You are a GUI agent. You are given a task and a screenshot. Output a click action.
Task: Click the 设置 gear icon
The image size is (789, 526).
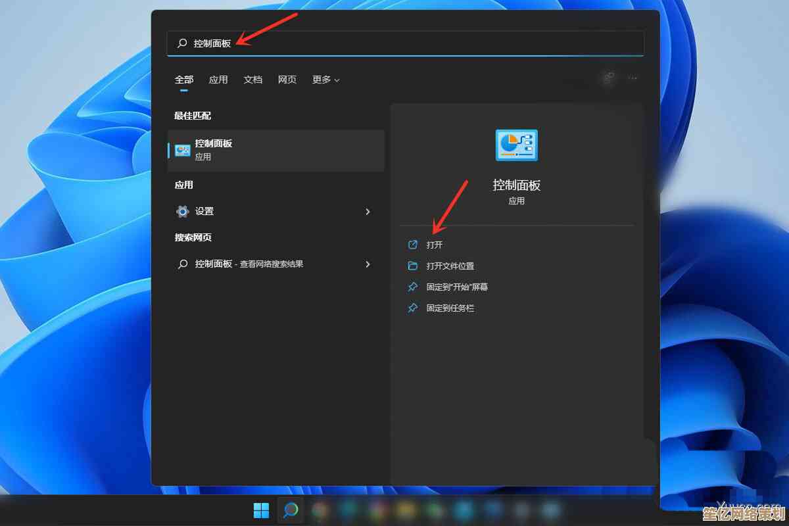182,211
